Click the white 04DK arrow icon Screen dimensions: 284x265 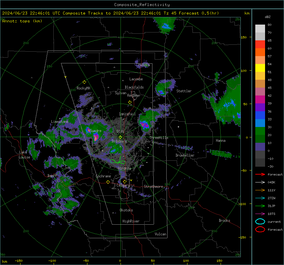pos(260,182)
